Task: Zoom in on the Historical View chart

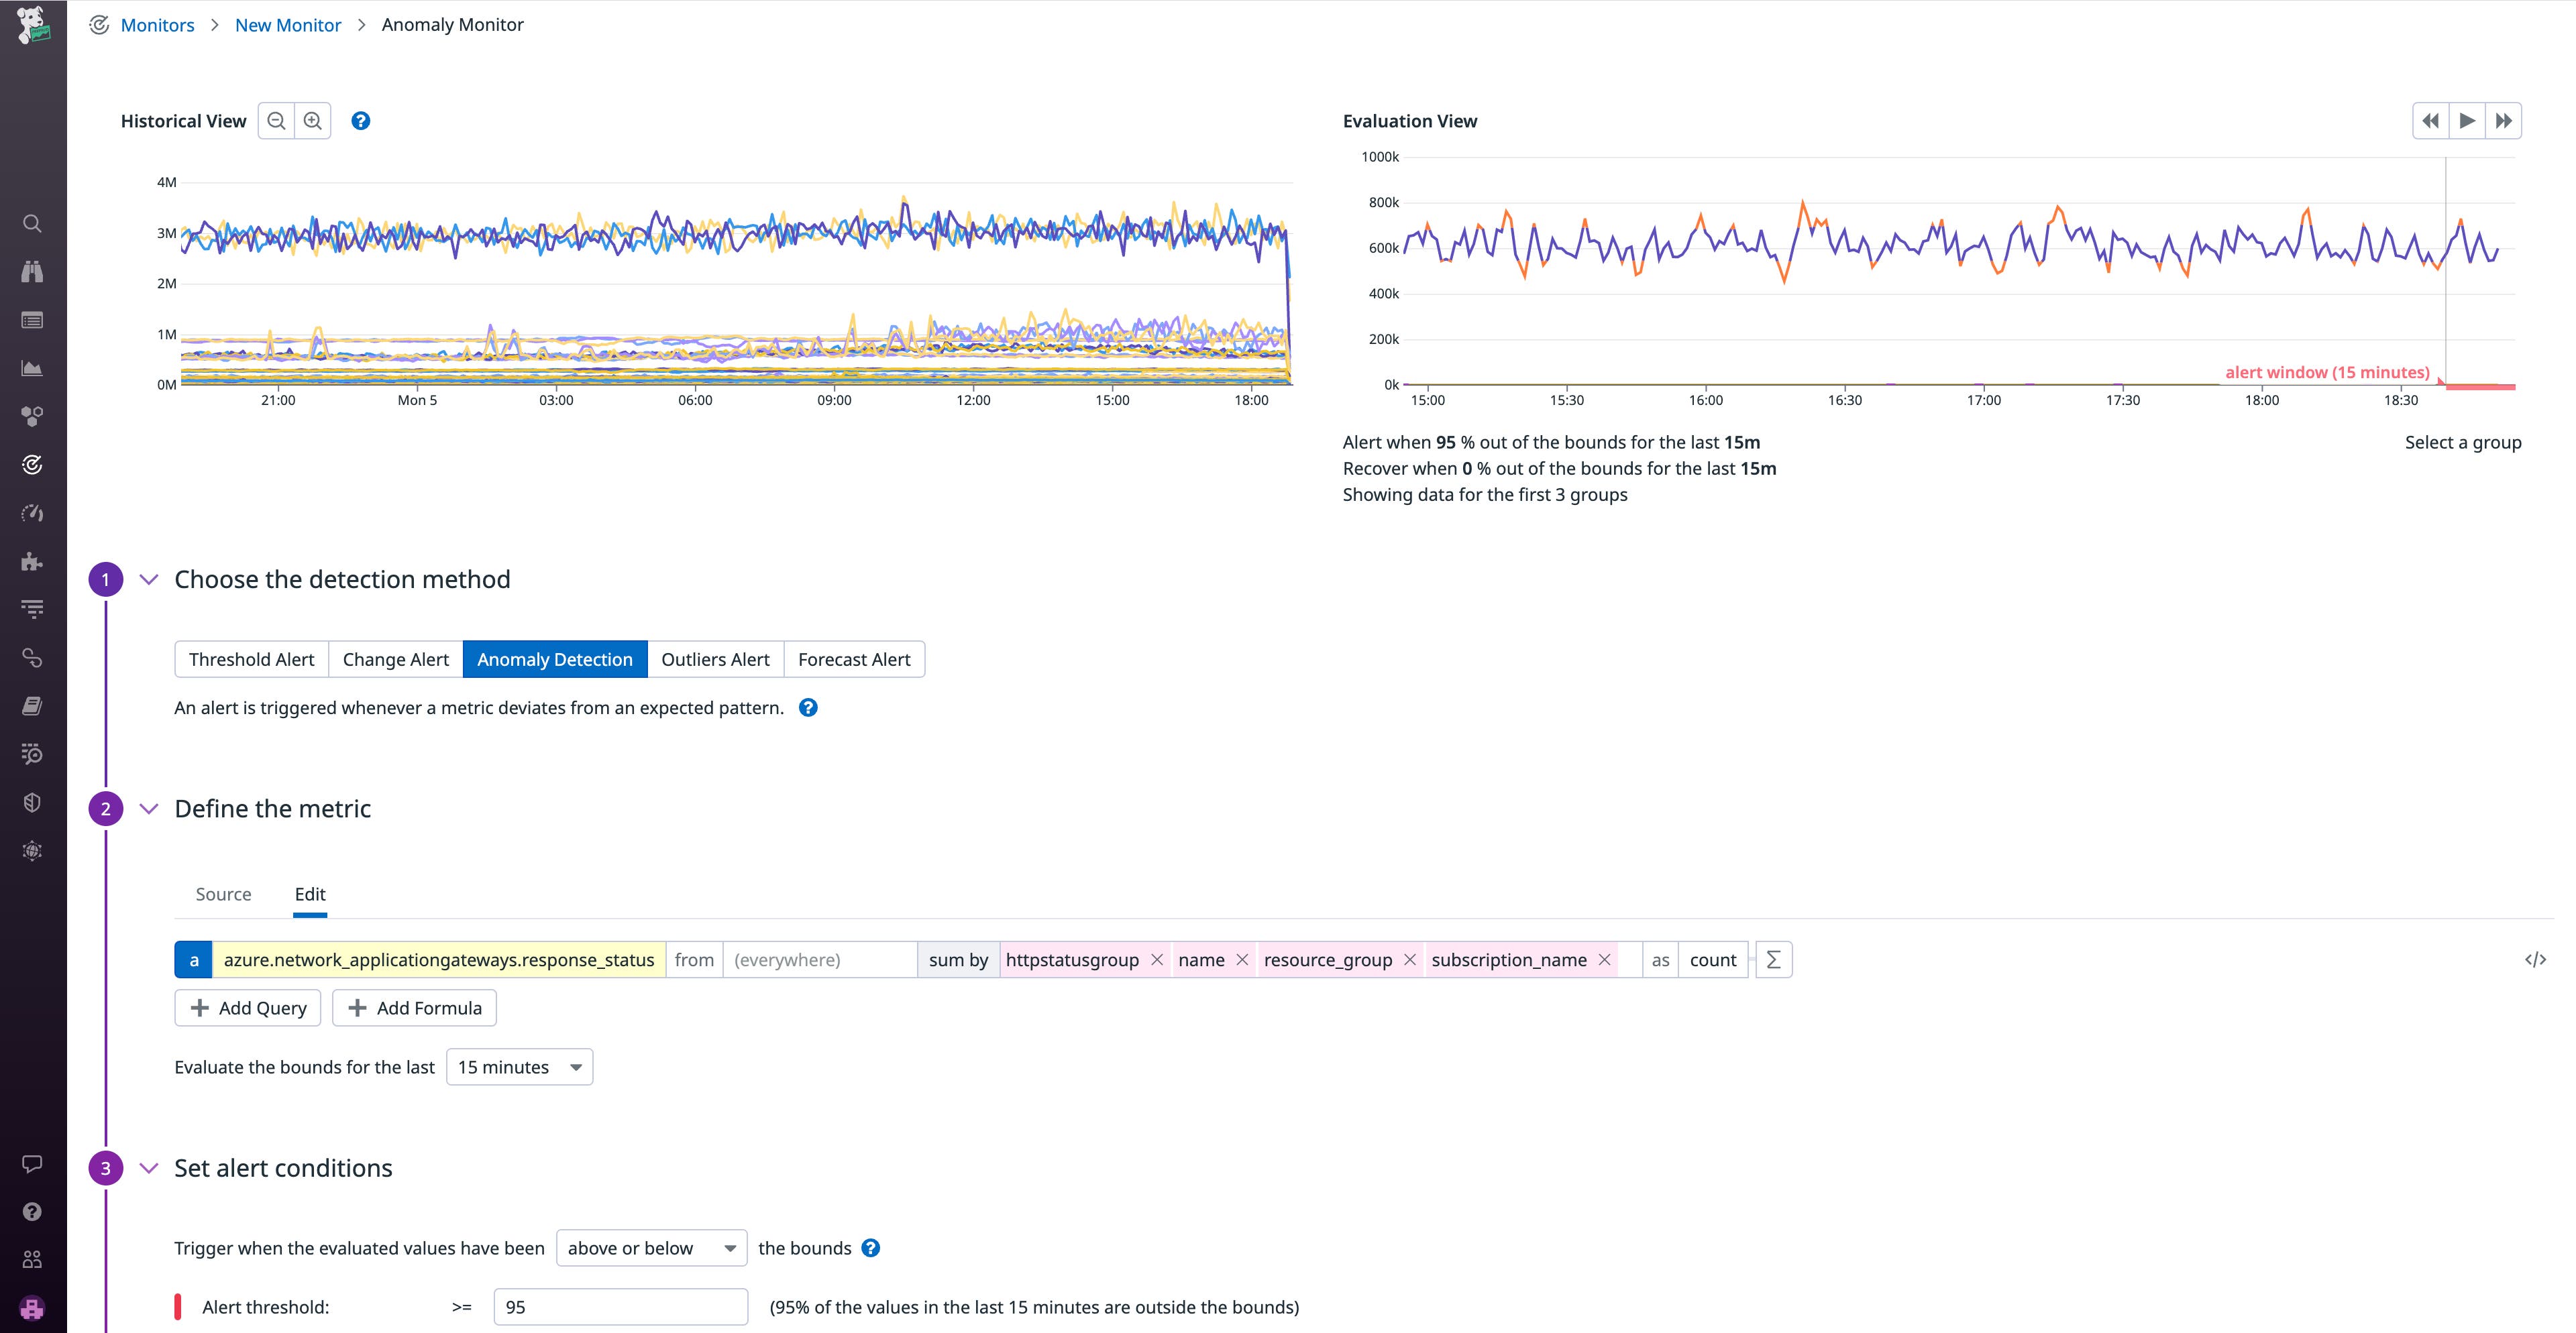Action: pos(312,120)
